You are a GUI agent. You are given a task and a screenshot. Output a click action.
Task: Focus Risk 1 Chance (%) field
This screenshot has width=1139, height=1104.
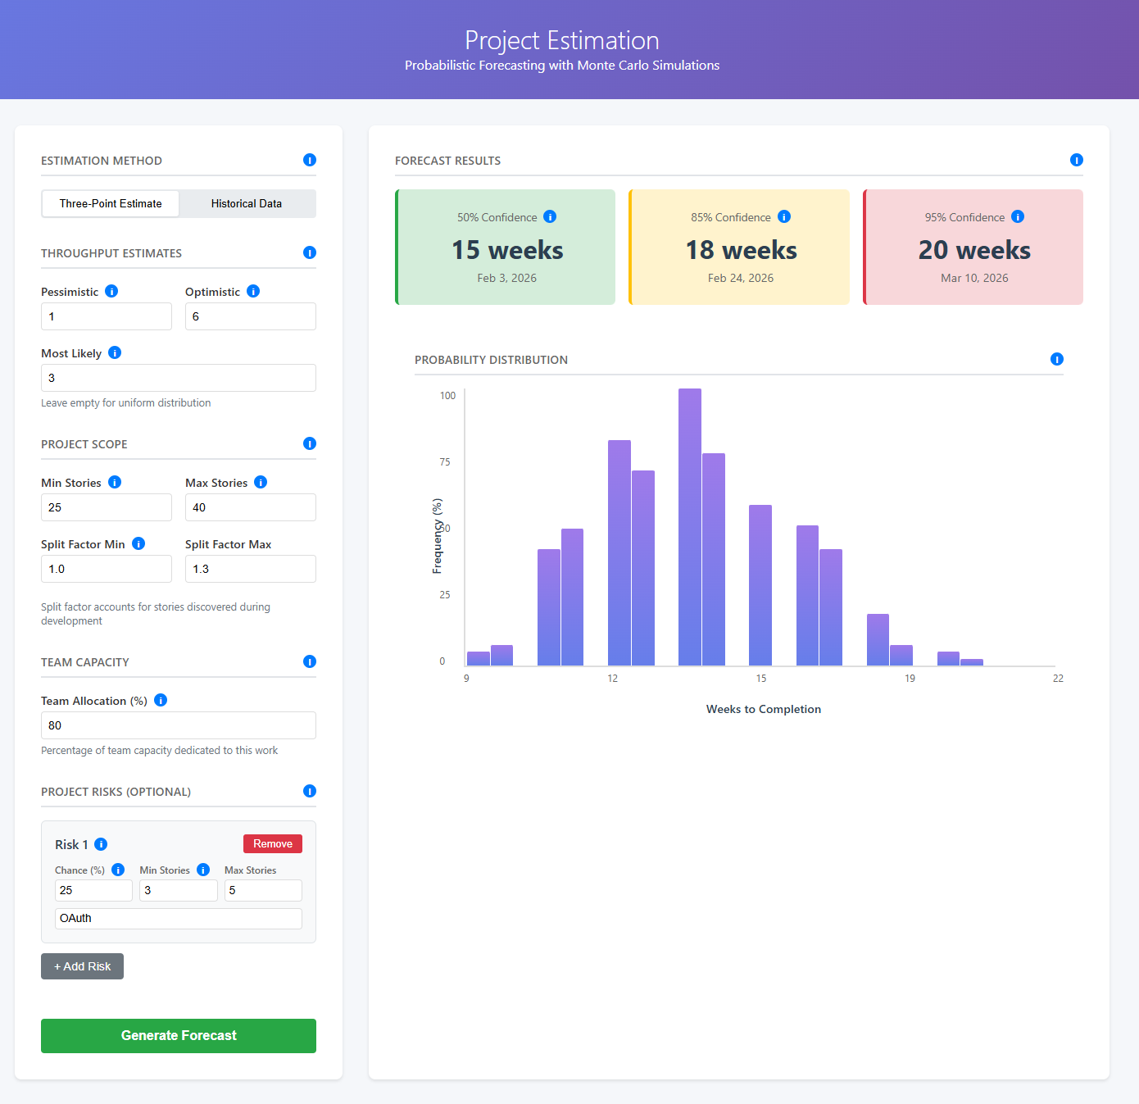pyautogui.click(x=93, y=890)
